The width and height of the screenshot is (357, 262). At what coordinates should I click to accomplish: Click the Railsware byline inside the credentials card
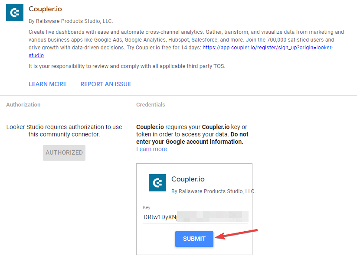click(x=213, y=191)
